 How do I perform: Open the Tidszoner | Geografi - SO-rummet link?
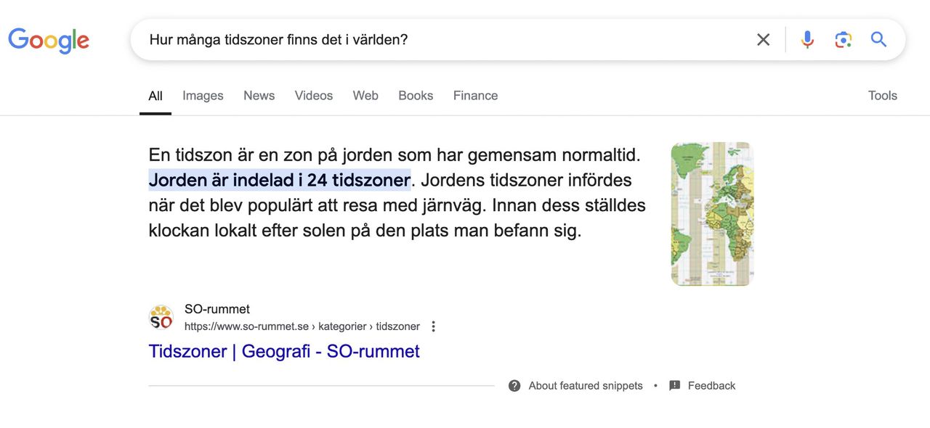click(284, 351)
